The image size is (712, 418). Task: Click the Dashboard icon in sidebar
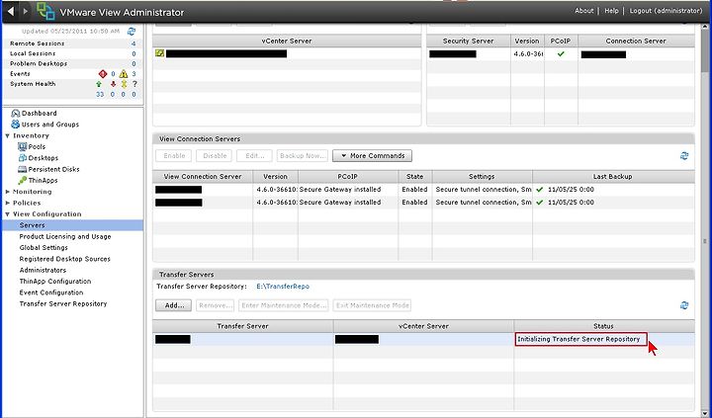coord(16,114)
